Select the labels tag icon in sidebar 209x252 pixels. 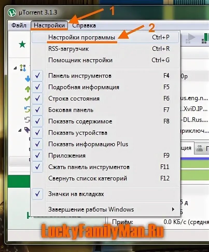pos(27,130)
